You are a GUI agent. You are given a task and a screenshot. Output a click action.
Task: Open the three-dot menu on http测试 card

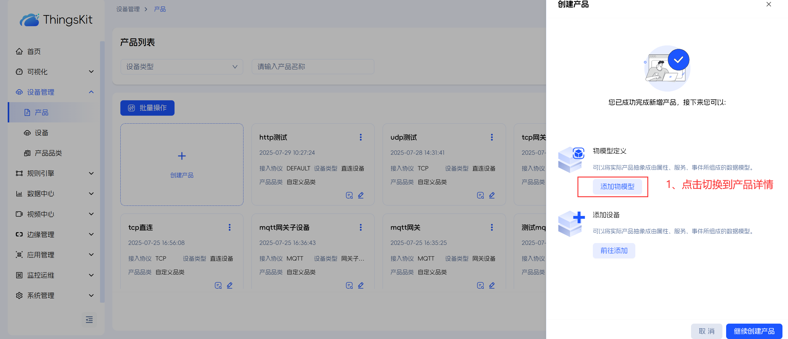[361, 137]
